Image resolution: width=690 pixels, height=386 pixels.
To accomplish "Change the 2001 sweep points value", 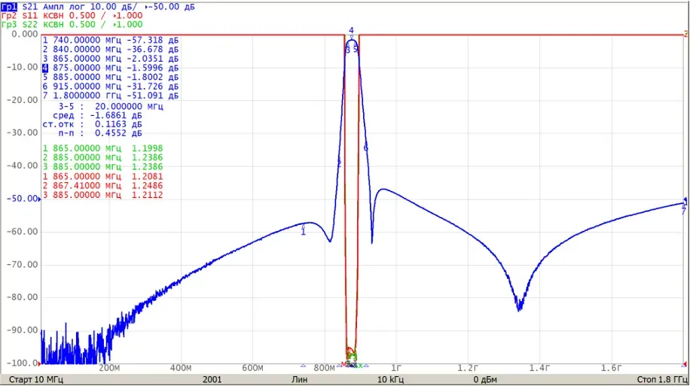I will tap(212, 379).
